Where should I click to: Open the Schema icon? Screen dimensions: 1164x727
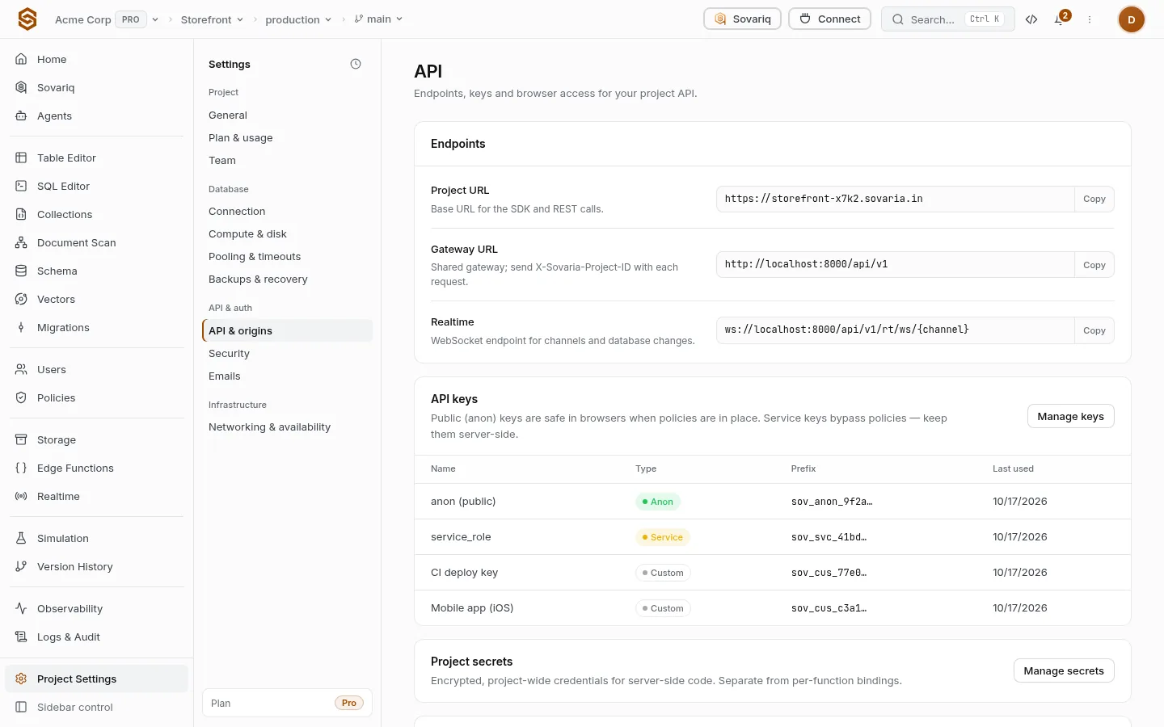click(x=21, y=271)
